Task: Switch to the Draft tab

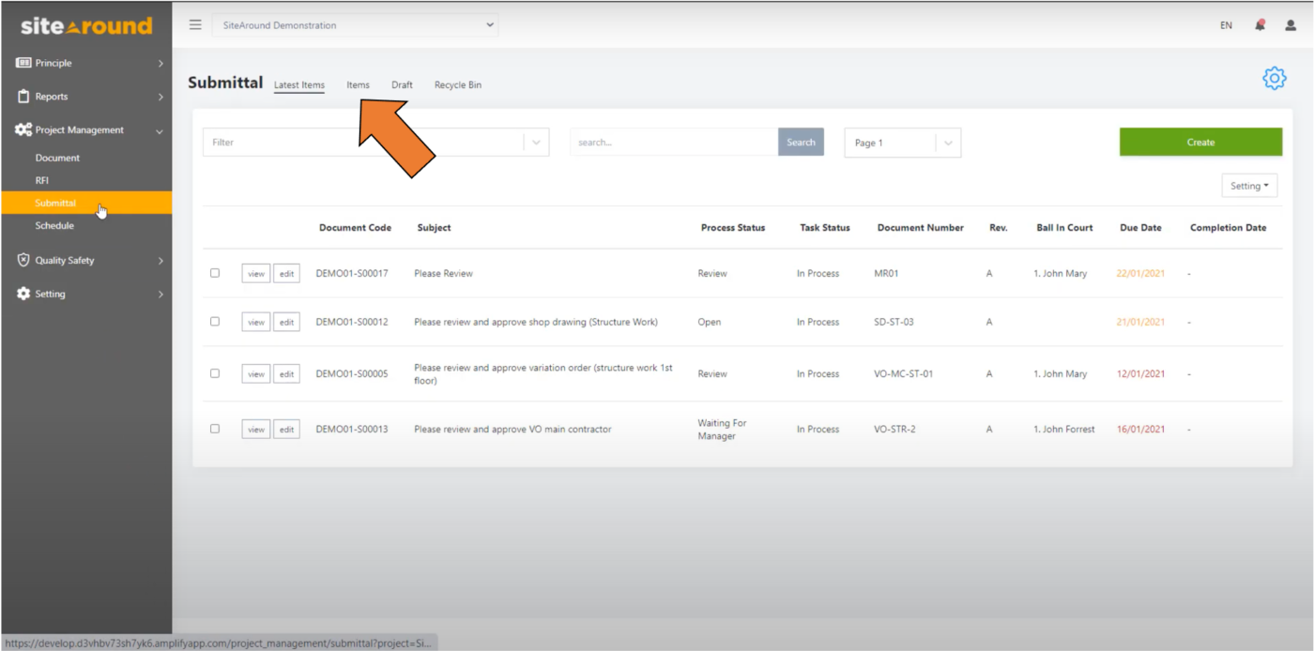Action: (x=402, y=85)
